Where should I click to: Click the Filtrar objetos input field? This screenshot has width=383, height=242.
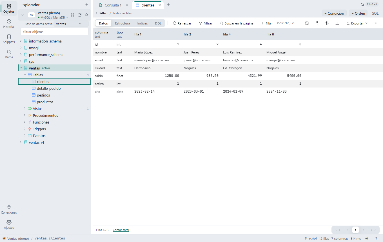55,32
